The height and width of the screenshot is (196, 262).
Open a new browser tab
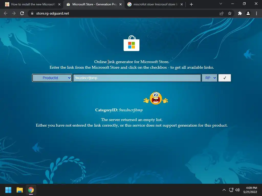point(191,4)
